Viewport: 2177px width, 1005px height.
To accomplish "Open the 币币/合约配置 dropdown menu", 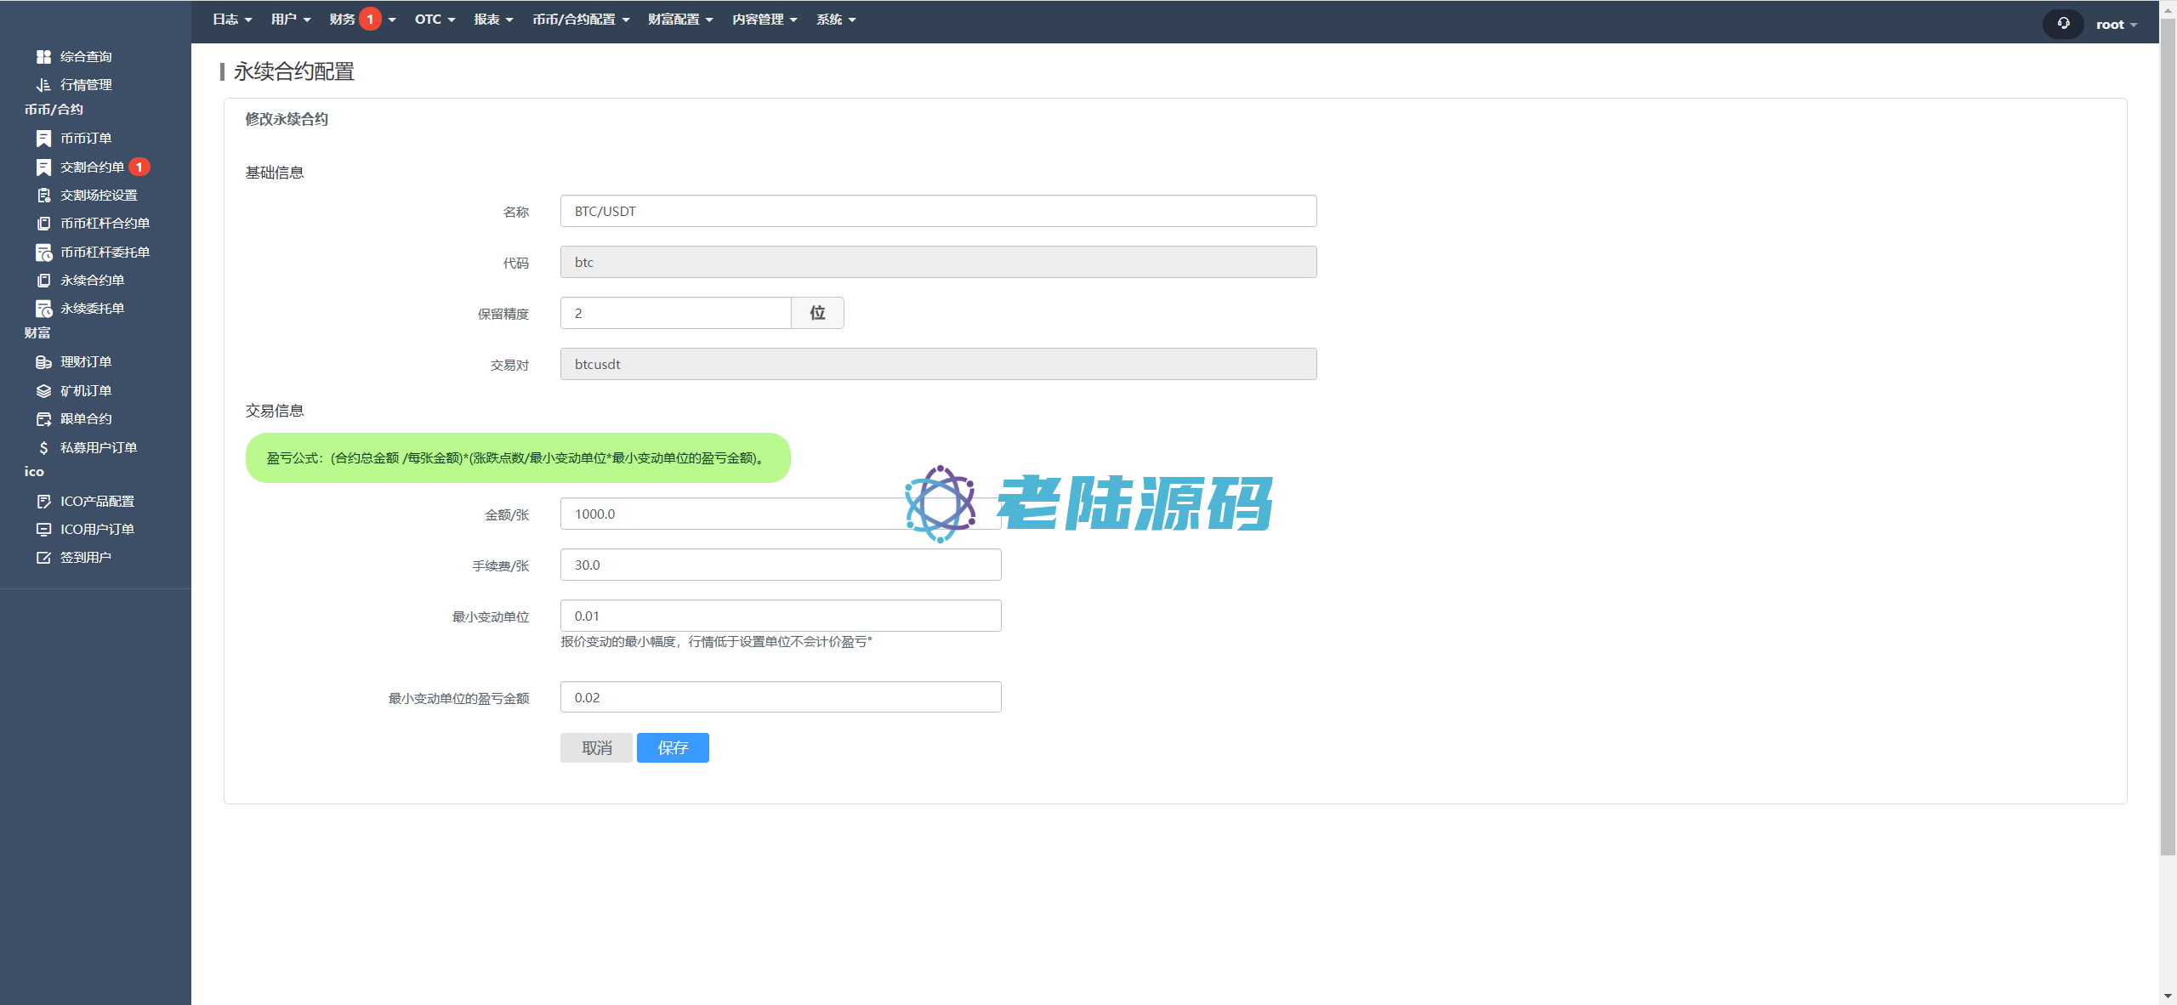I will 581,20.
